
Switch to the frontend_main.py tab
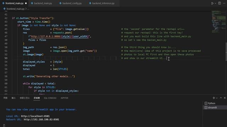tap(15, 3)
